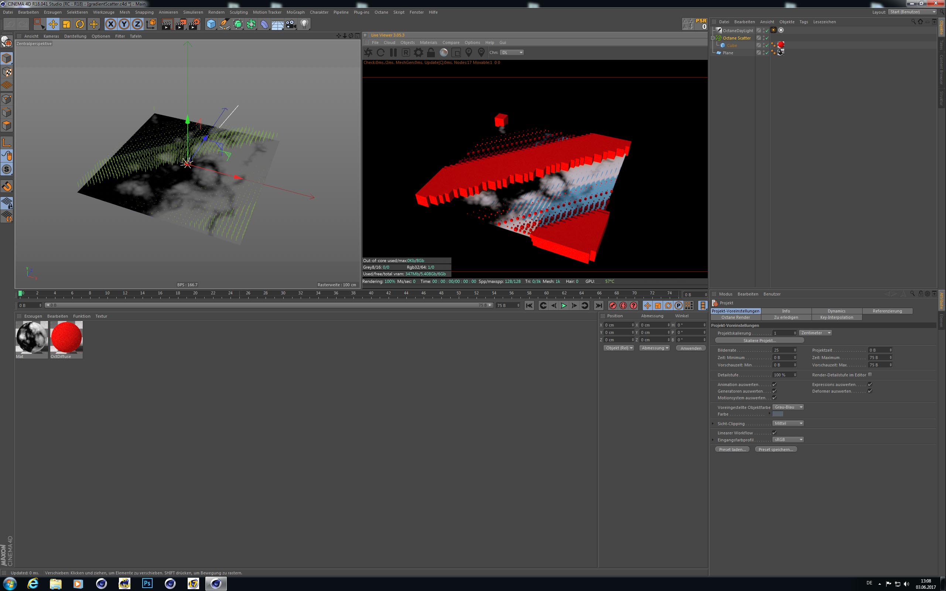
Task: Open the MoGraph menu
Action: [x=295, y=12]
